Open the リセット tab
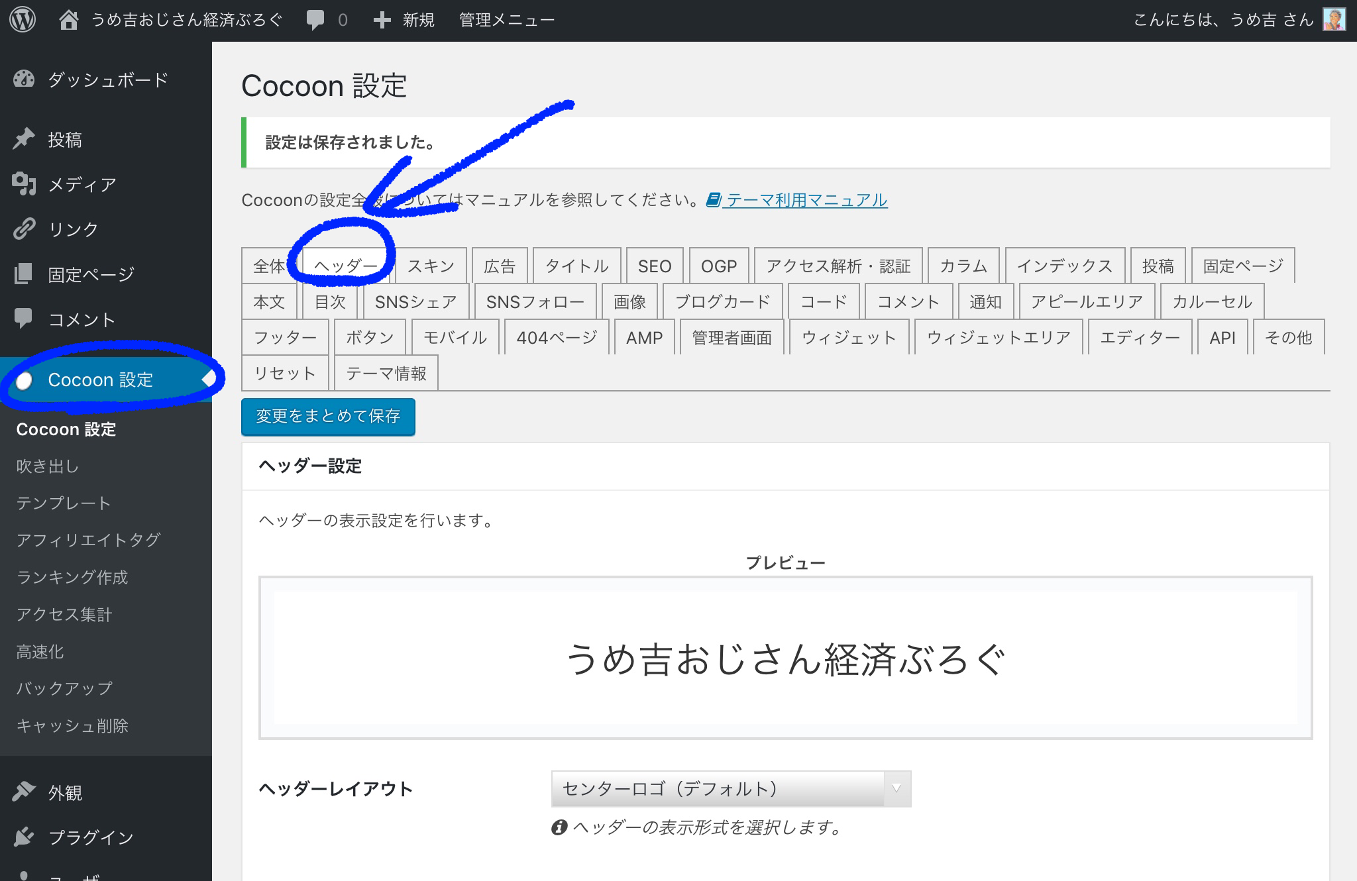Image resolution: width=1357 pixels, height=881 pixels. coord(285,374)
